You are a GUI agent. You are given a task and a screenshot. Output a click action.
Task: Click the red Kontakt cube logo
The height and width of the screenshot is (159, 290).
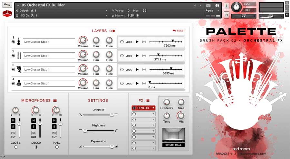coord(7,13)
